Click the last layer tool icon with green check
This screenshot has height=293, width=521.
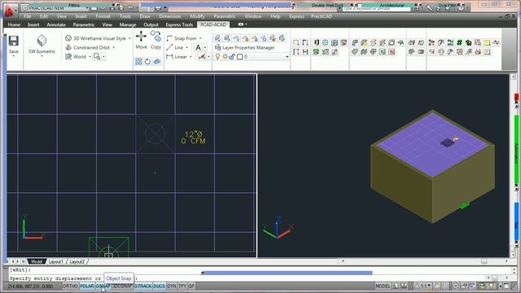click(282, 38)
